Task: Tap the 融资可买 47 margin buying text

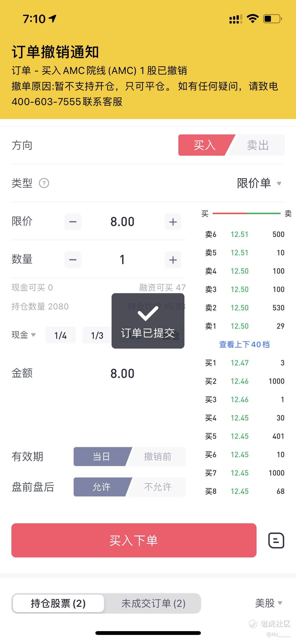Action: click(162, 287)
